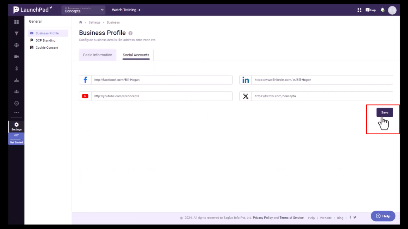This screenshot has height=229, width=408.
Task: Open the 6/7 Get Started progress widget
Action: click(x=16, y=139)
